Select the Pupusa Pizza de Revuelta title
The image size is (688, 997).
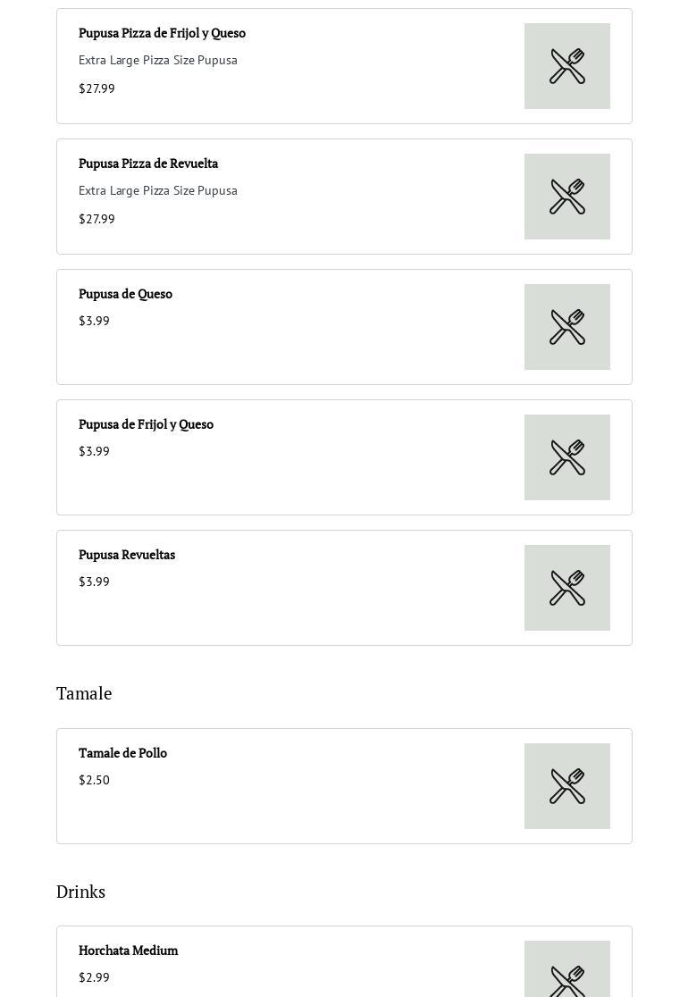[148, 163]
